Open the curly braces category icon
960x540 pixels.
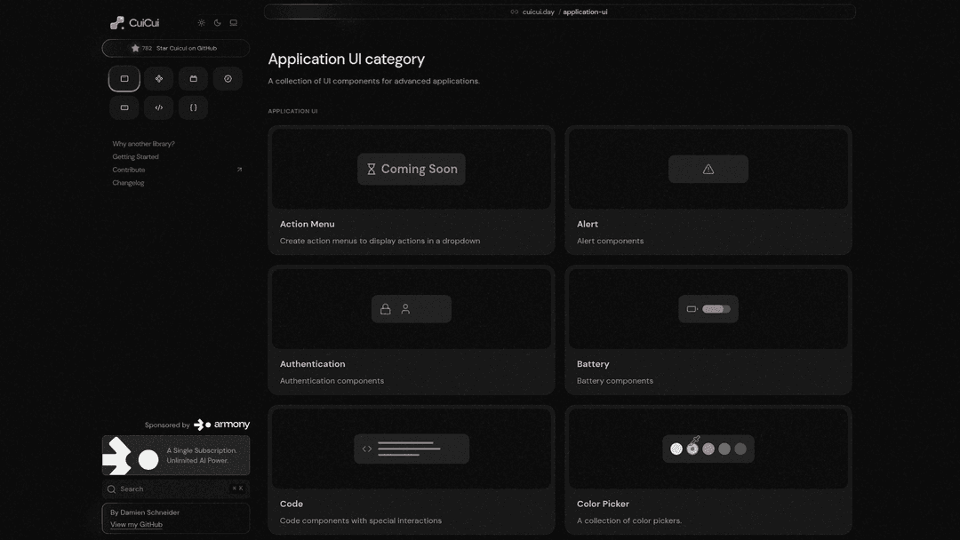[x=193, y=107]
